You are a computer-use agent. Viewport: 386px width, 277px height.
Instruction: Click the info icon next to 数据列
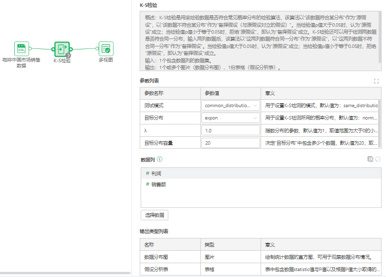point(160,159)
